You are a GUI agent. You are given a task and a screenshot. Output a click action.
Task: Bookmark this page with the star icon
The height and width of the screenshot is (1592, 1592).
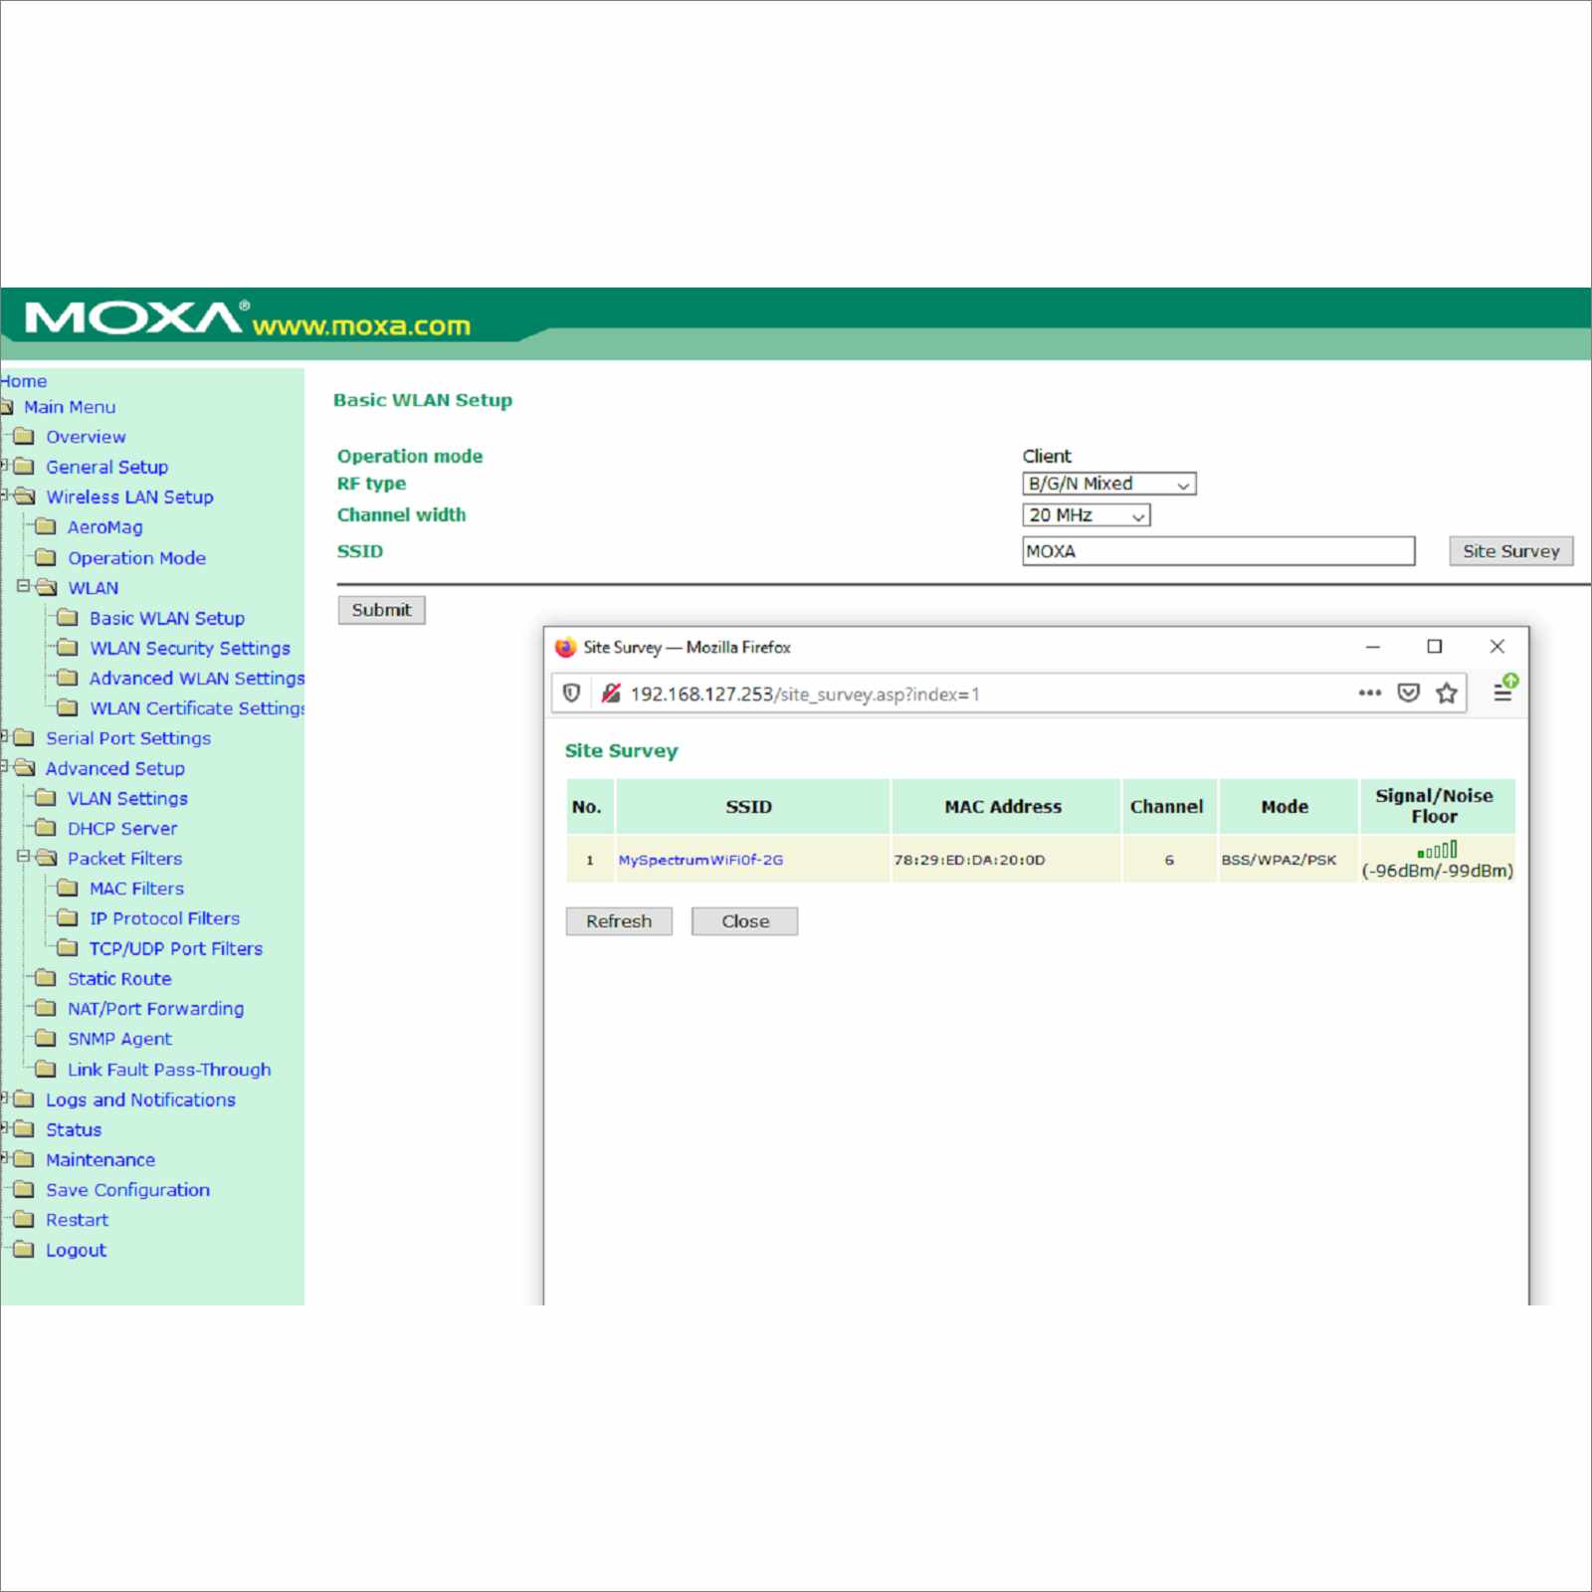(x=1447, y=693)
